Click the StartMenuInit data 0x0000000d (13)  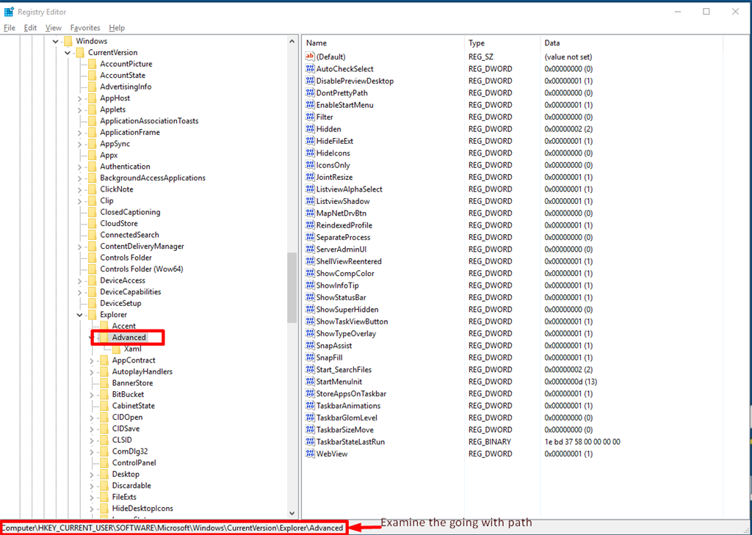(x=571, y=382)
